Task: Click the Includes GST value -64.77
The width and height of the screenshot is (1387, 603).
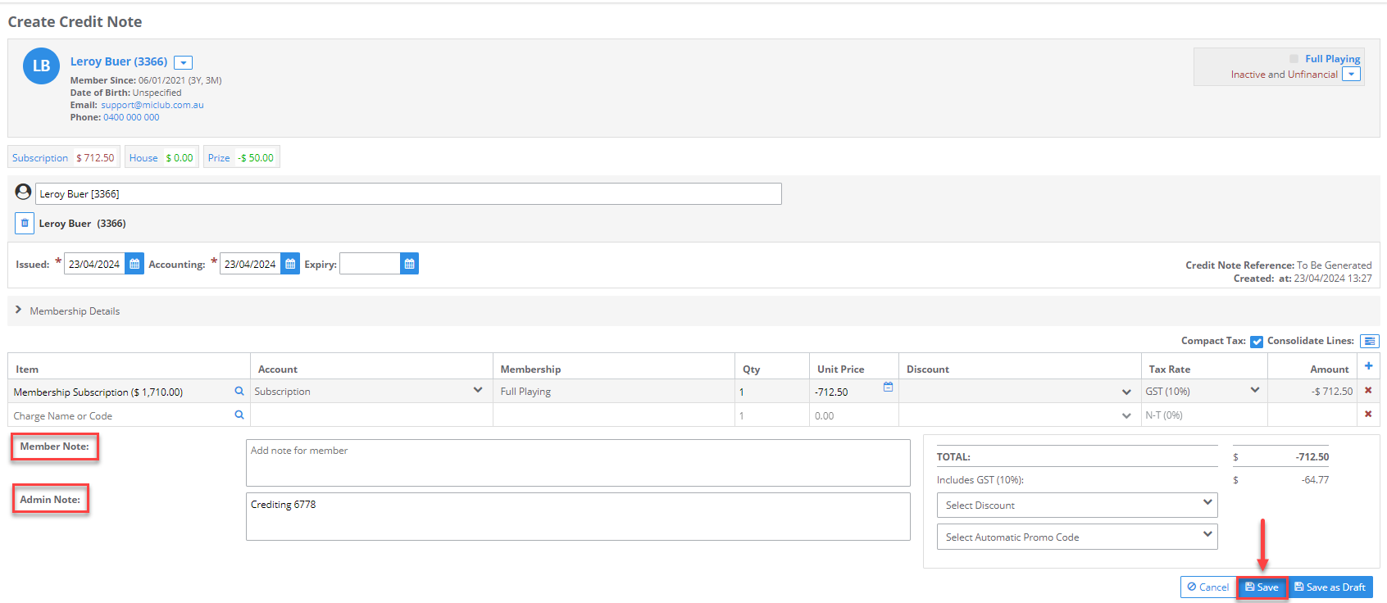Action: tap(1315, 480)
